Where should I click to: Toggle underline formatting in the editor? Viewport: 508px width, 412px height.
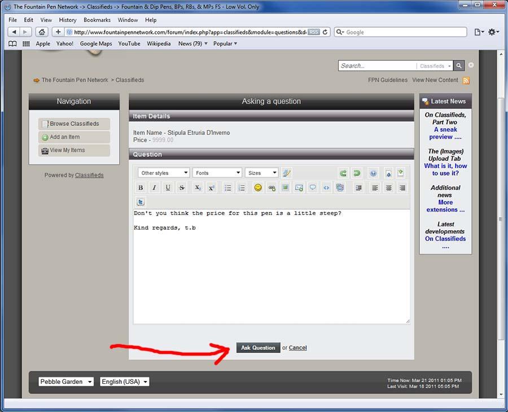168,188
